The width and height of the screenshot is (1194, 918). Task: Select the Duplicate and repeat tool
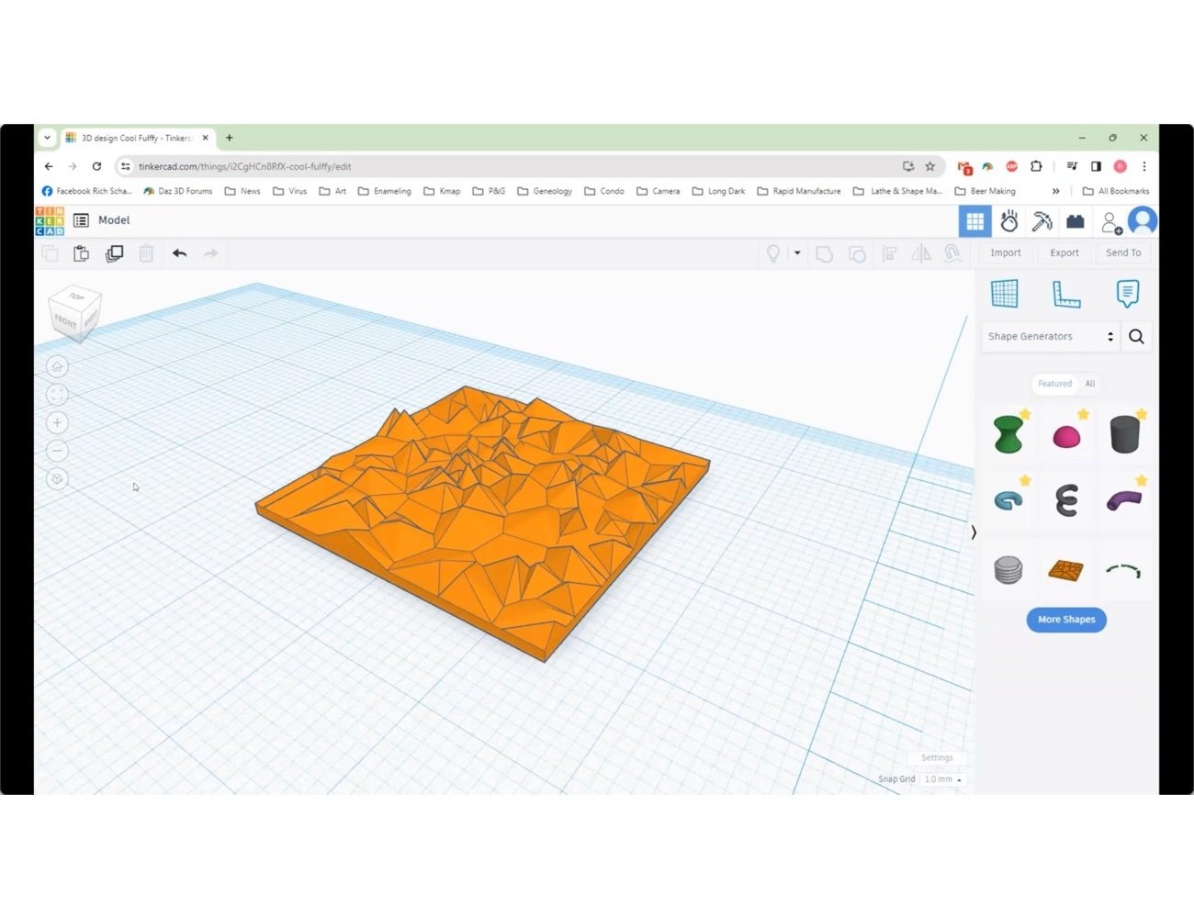[x=112, y=253]
